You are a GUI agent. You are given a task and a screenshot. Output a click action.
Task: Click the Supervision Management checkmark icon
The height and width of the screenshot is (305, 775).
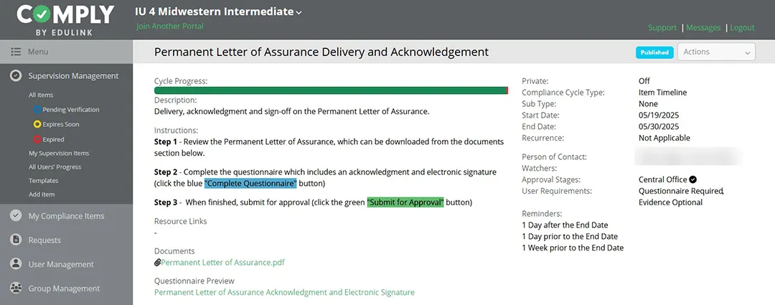16,75
